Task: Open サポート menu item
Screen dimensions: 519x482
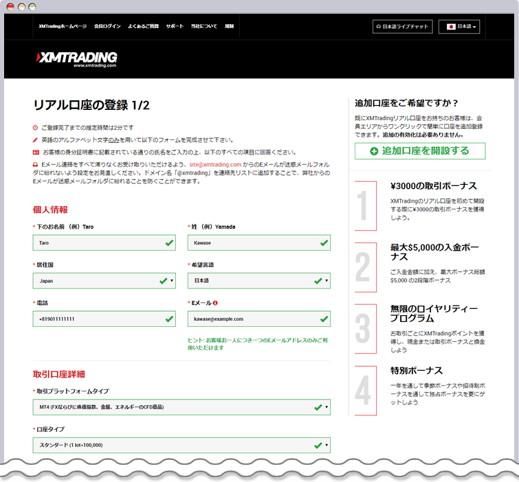Action: [x=175, y=27]
